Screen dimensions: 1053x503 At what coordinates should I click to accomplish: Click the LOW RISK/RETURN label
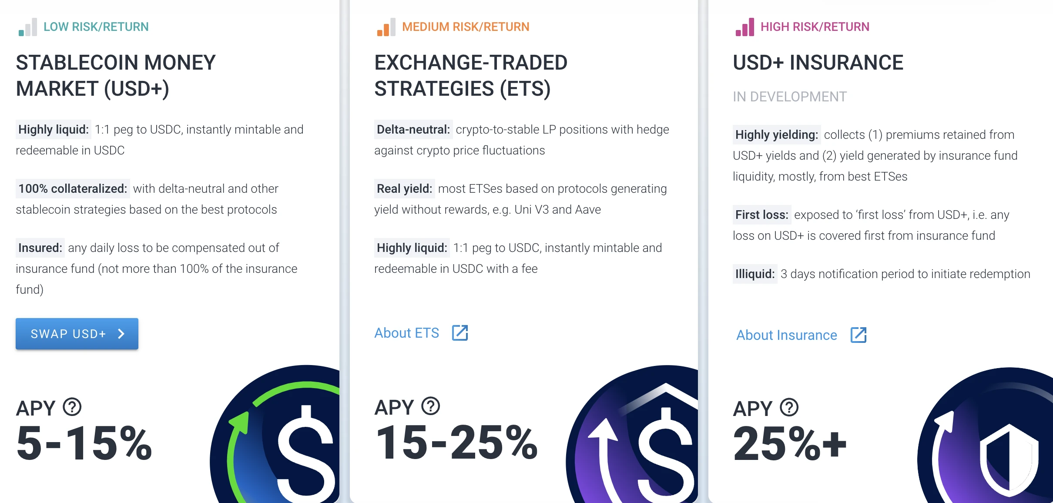(x=96, y=27)
